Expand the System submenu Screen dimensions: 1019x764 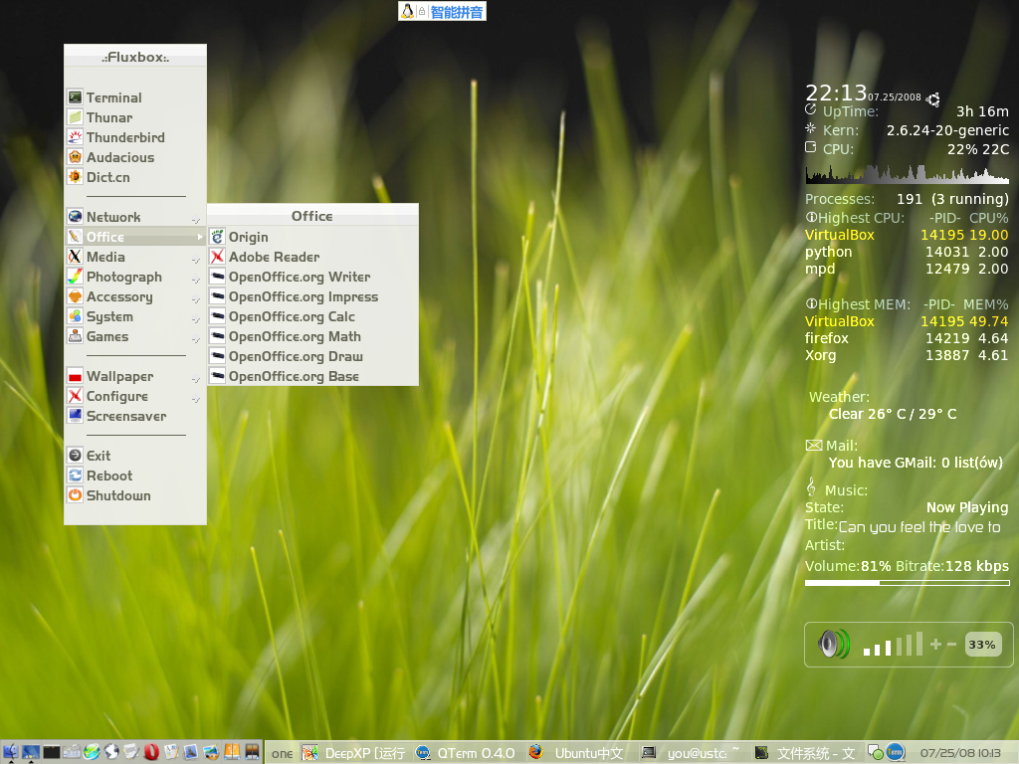pyautogui.click(x=135, y=316)
